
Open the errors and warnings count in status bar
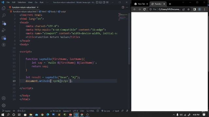21,111
